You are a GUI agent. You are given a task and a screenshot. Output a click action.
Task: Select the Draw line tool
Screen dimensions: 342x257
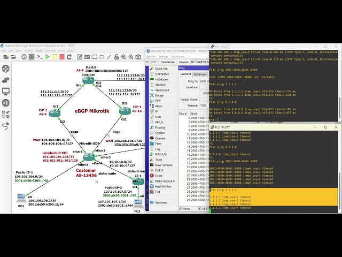point(109,57)
